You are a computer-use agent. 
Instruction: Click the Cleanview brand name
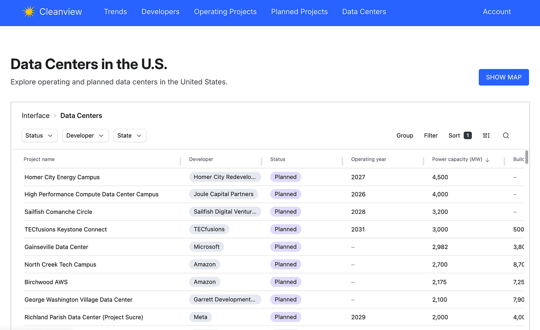tap(61, 12)
